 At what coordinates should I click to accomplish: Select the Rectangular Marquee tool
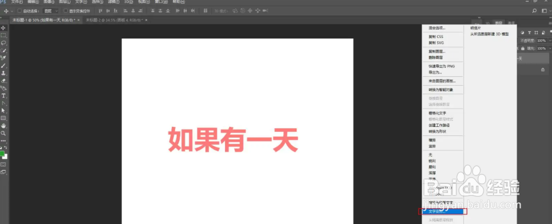point(4,35)
